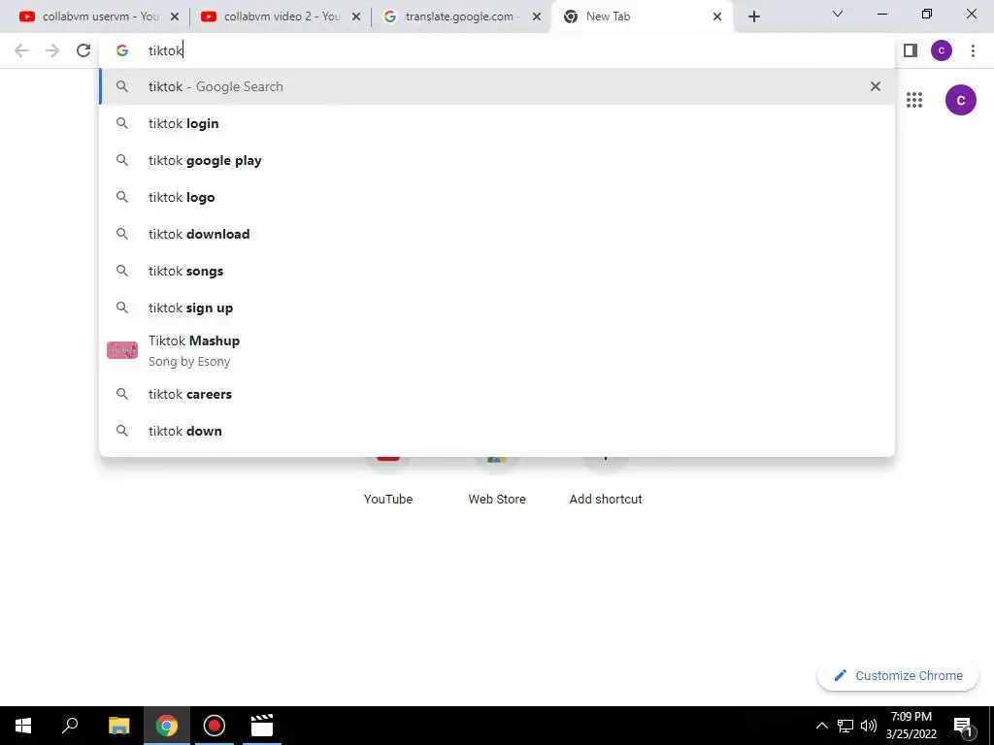Open the 'Tiktok Mashup' song suggestion
This screenshot has width=994, height=745.
point(497,350)
